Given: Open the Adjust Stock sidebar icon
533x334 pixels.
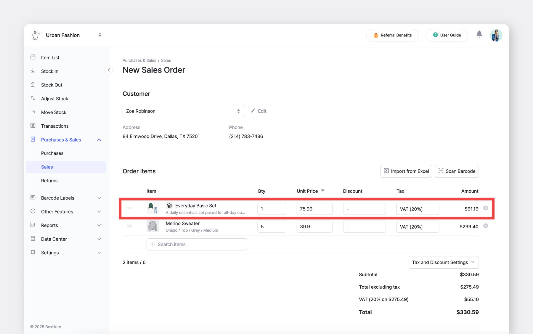Looking at the screenshot, I should [x=33, y=98].
